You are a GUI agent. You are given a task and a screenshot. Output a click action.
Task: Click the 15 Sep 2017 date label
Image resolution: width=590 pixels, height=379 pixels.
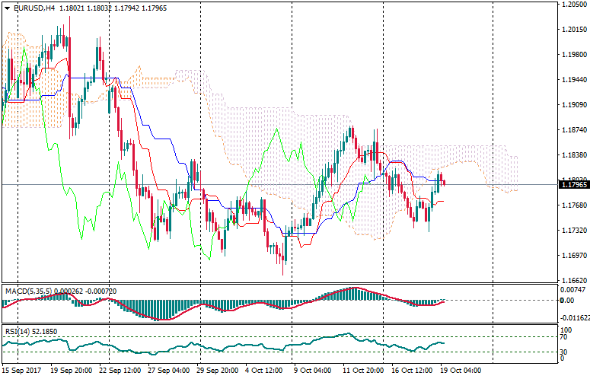(x=23, y=371)
